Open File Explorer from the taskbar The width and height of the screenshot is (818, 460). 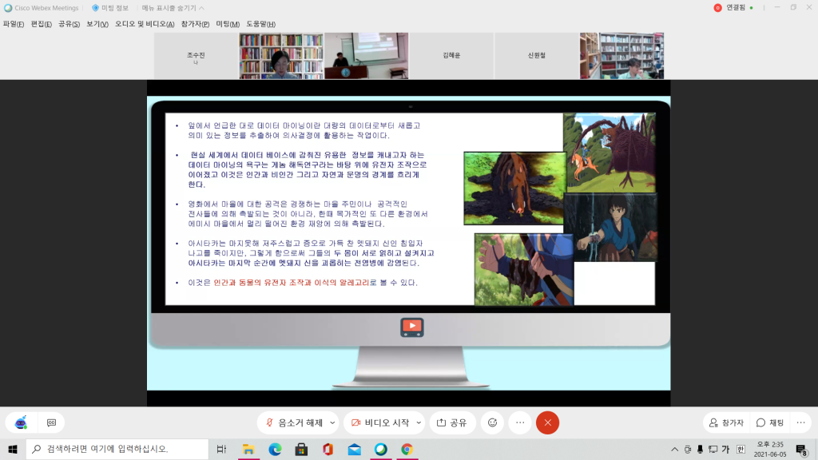[x=248, y=449]
